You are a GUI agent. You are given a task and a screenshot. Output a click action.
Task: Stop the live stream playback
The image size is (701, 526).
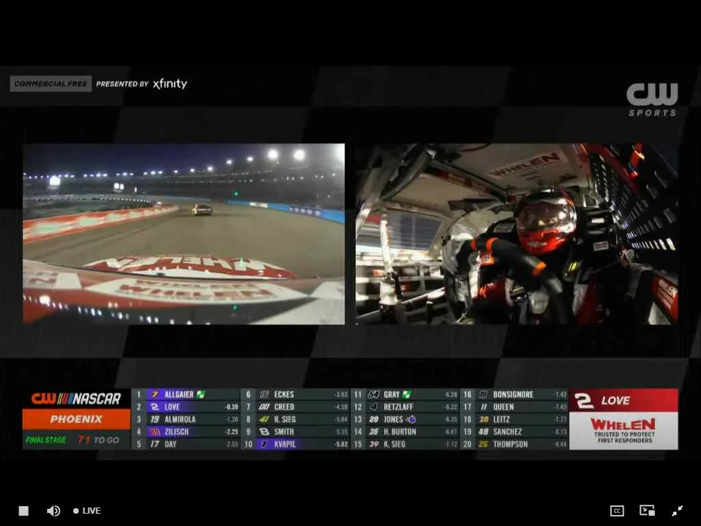pos(24,511)
